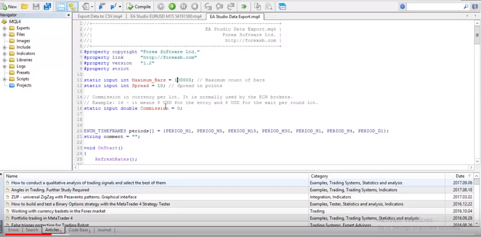This screenshot has height=237, width=481.
Task: Click the Step Into debug icon
Action: [x=209, y=6]
